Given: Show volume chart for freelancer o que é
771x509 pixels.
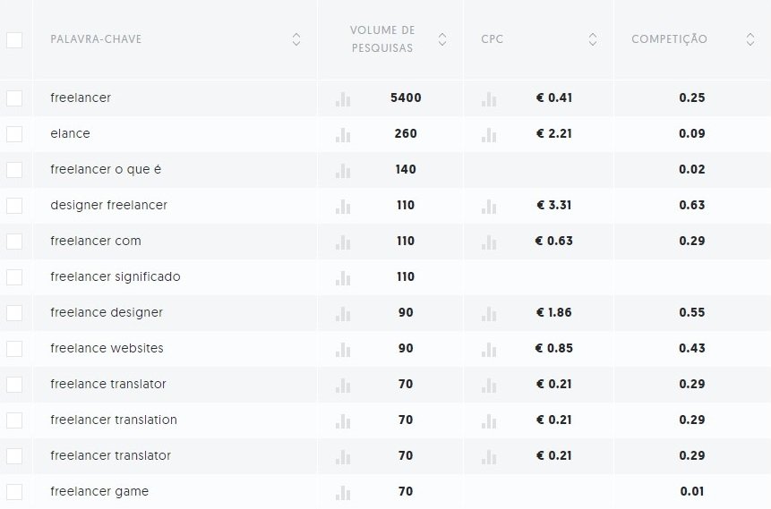Looking at the screenshot, I should pyautogui.click(x=343, y=170).
